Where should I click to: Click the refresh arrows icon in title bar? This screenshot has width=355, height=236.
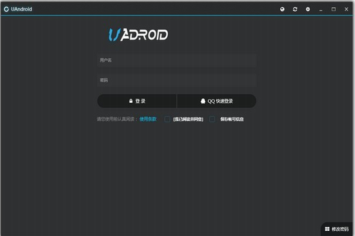(295, 9)
